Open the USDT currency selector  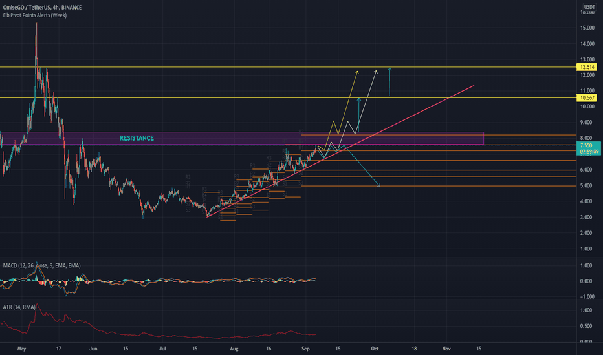click(x=589, y=7)
